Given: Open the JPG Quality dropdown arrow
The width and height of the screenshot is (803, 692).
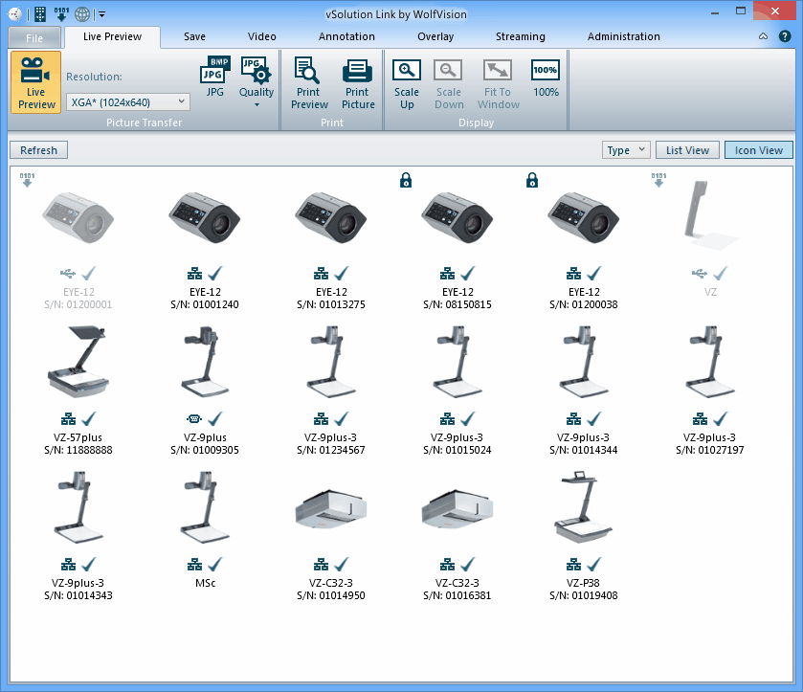Looking at the screenshot, I should 257,105.
